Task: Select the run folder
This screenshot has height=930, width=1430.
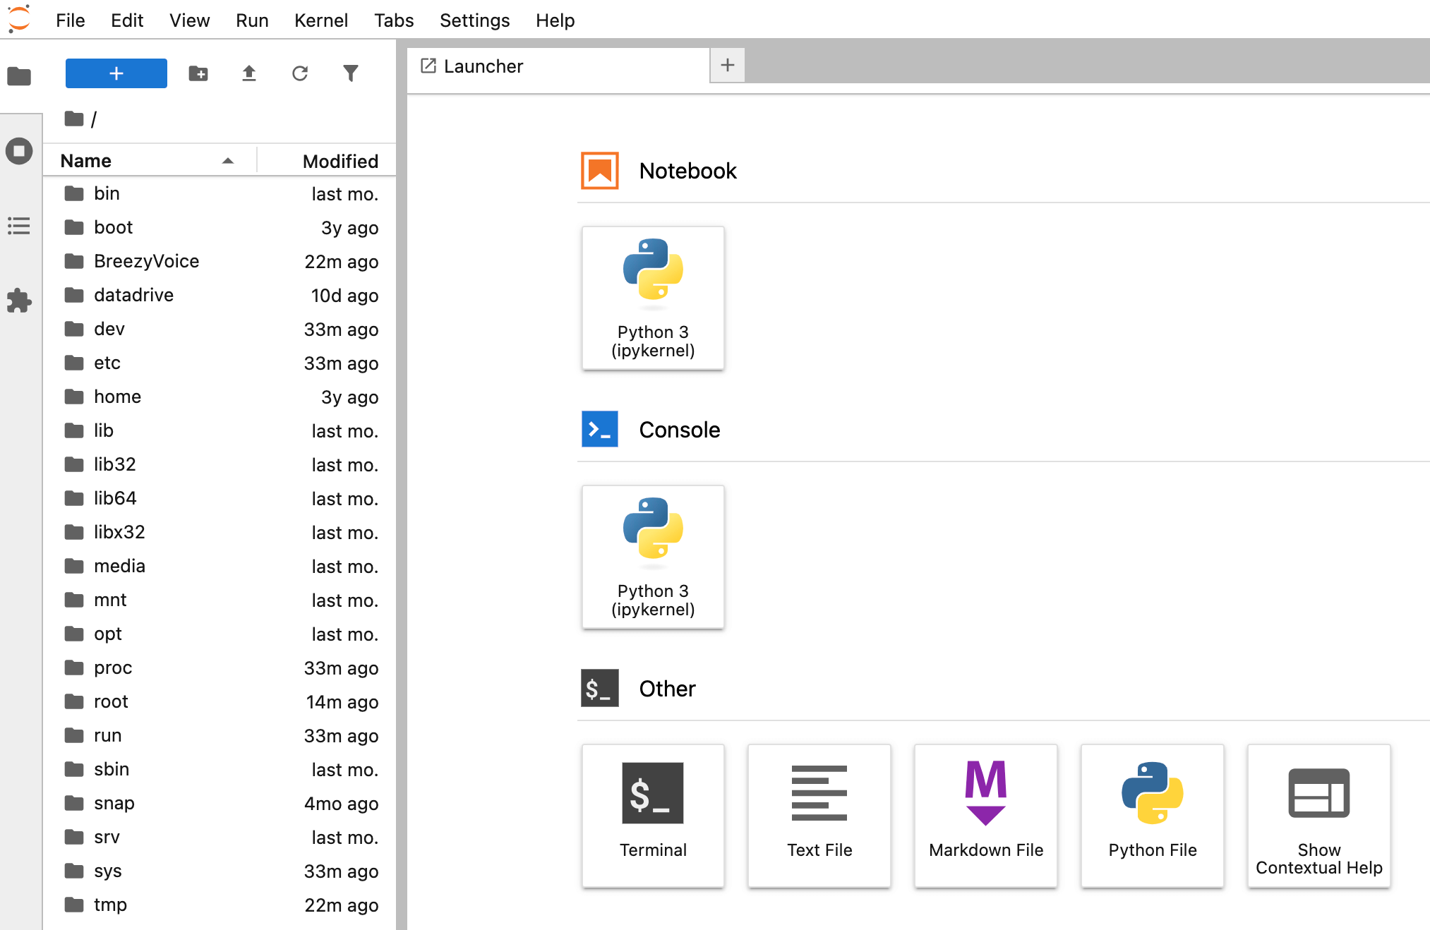Action: [220, 735]
